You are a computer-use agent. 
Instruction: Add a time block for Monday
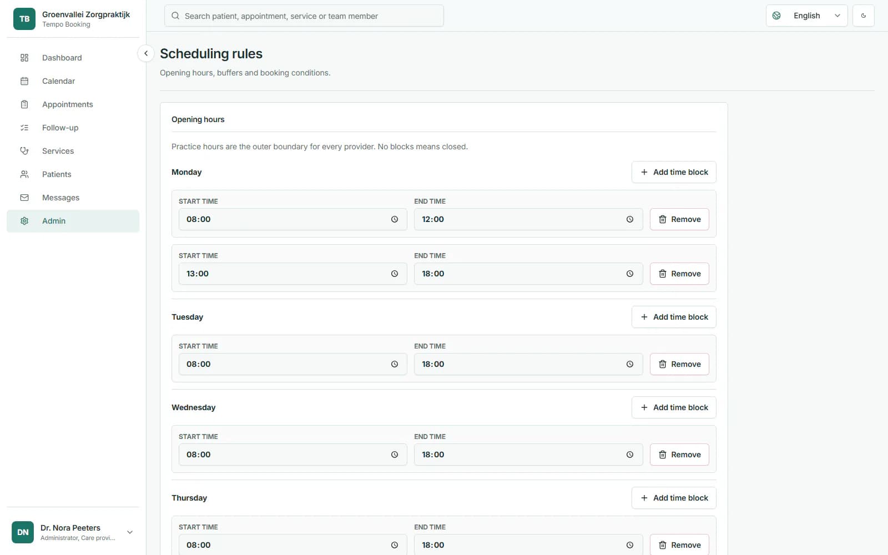pyautogui.click(x=674, y=172)
